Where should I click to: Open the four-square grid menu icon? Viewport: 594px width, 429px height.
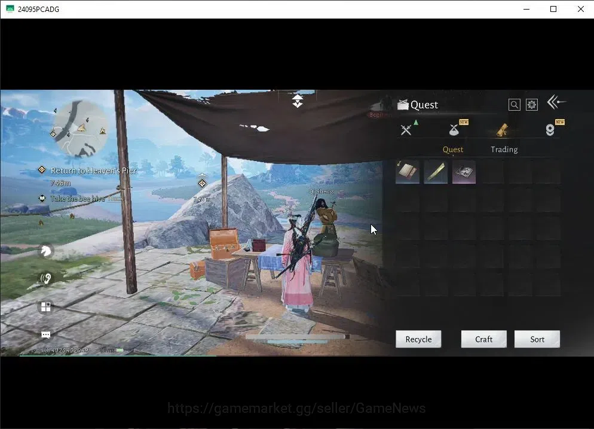pos(46,306)
